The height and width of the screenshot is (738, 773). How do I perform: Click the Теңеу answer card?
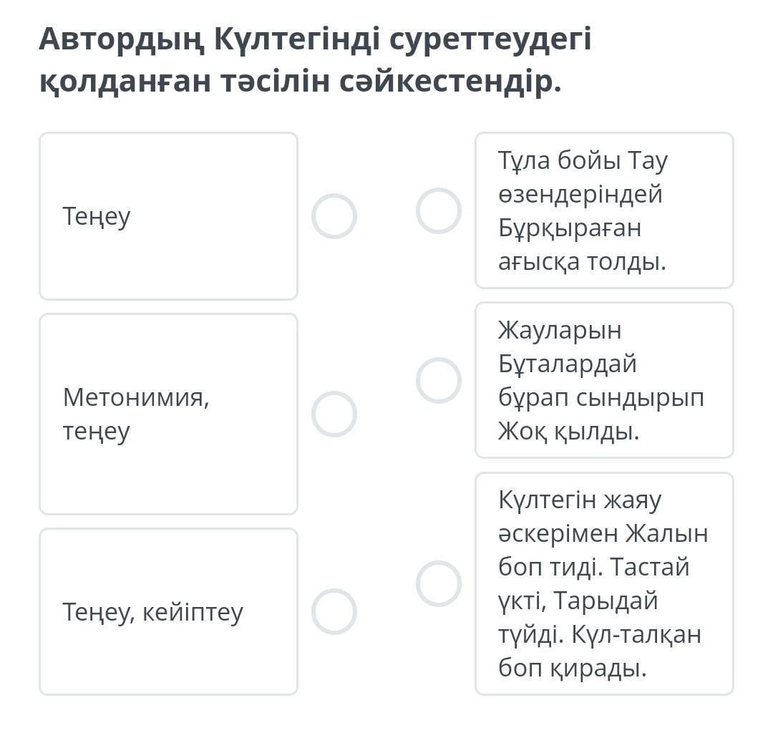[168, 215]
